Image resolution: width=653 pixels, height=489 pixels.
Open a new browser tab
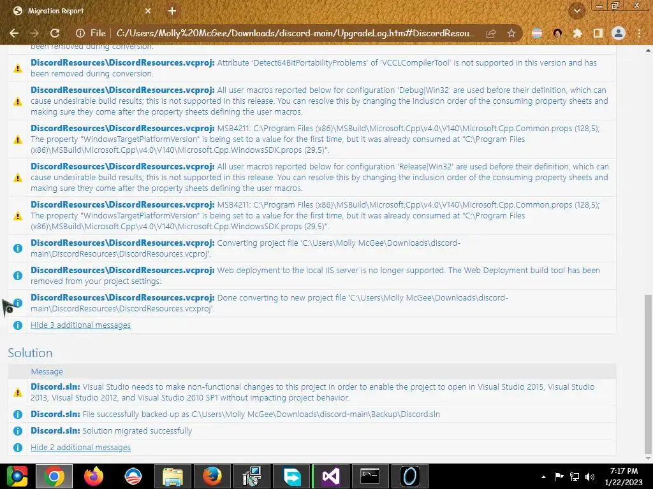coord(172,11)
